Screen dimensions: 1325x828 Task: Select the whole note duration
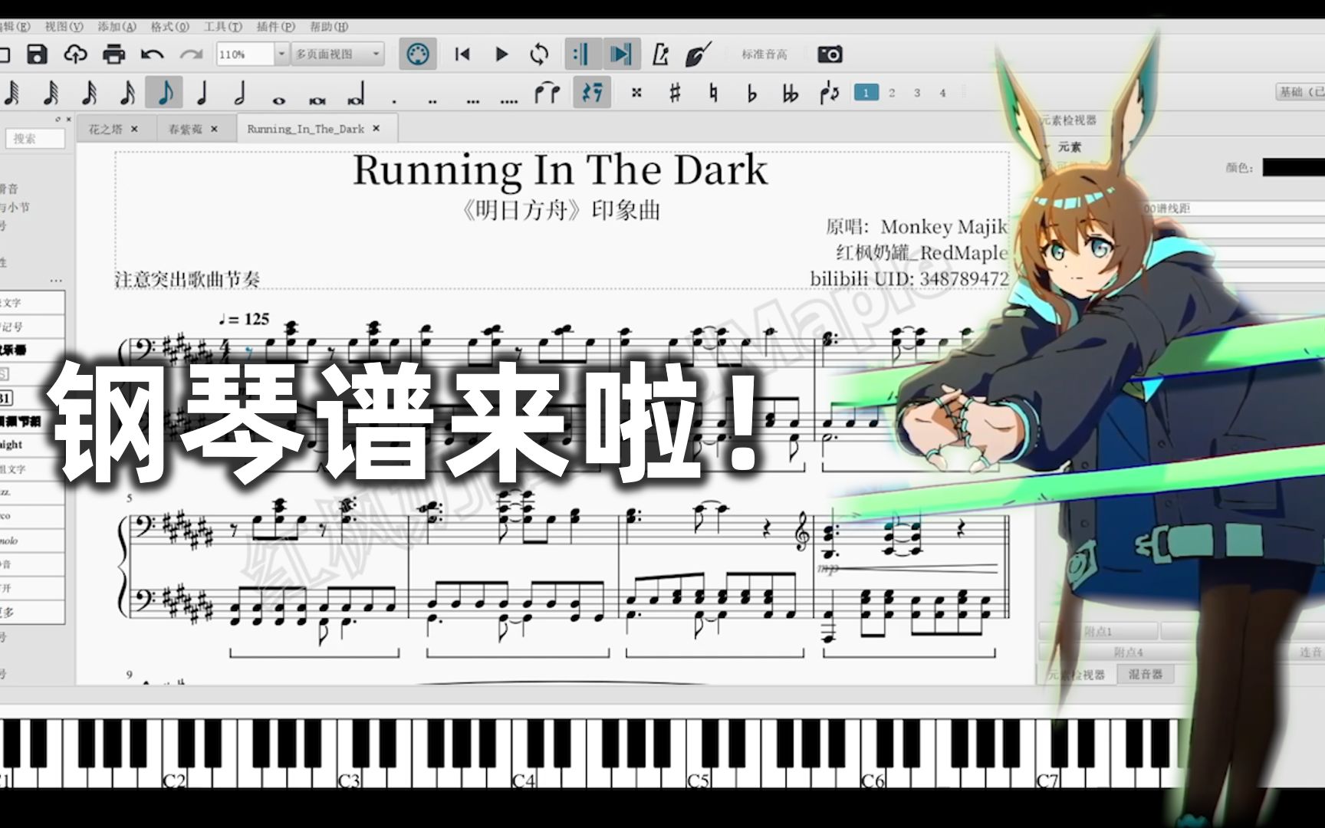click(x=279, y=100)
